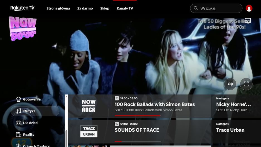Focus the Wyszukaj search field
This screenshot has width=261, height=147.
pos(216,8)
